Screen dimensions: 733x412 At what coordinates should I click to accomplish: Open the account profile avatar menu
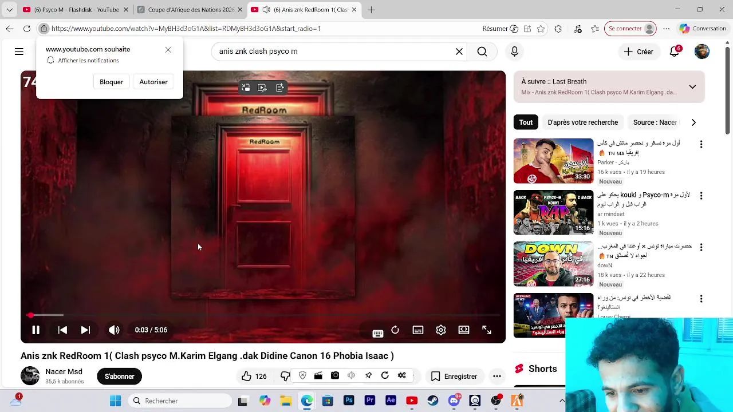[702, 51]
